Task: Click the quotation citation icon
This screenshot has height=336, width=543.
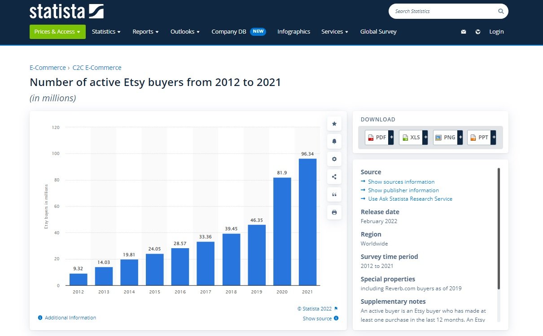Action: [334, 194]
